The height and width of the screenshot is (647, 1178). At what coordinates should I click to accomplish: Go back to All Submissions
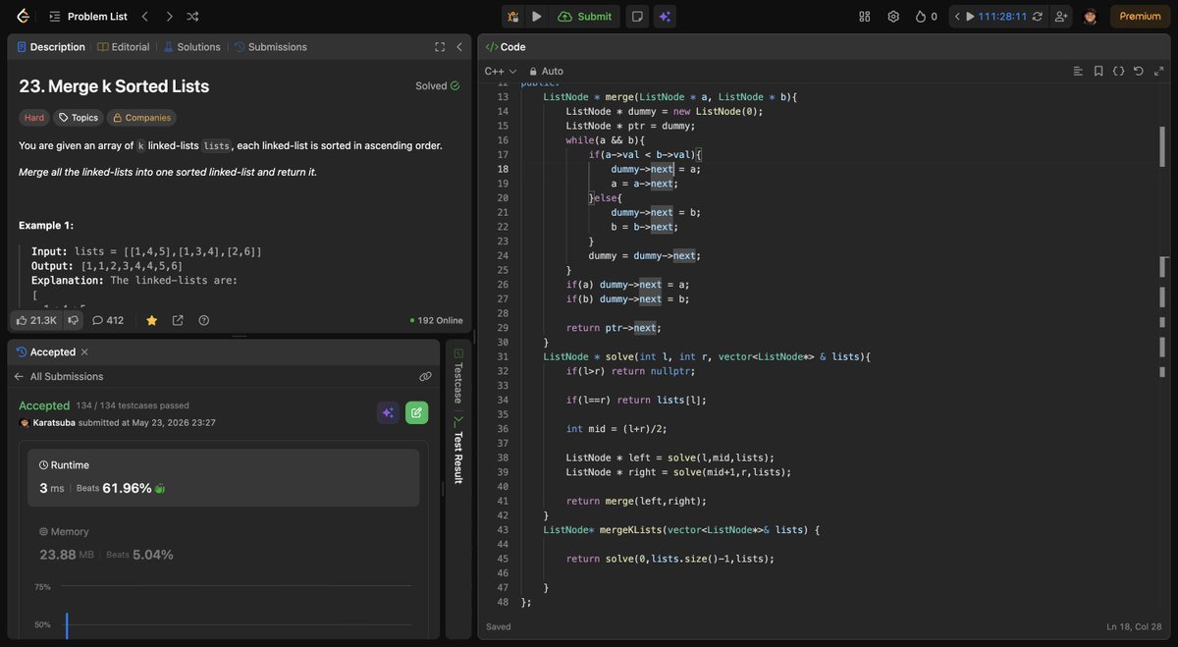coord(58,376)
